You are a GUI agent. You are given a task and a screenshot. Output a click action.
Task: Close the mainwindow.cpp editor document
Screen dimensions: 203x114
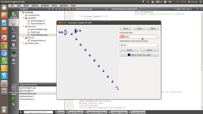point(201,9)
